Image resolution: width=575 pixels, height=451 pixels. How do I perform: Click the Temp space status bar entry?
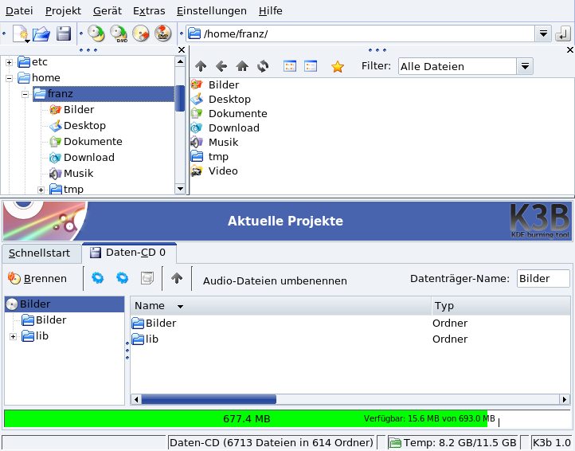(453, 442)
